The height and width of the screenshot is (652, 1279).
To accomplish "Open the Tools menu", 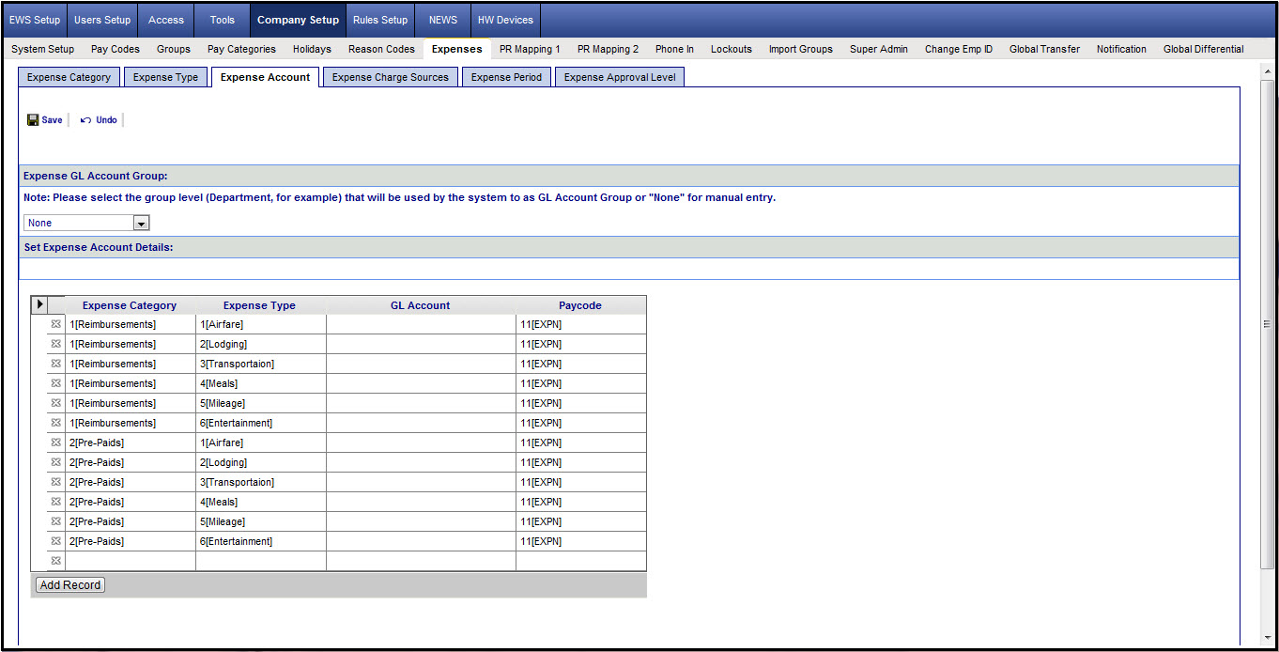I will point(223,20).
